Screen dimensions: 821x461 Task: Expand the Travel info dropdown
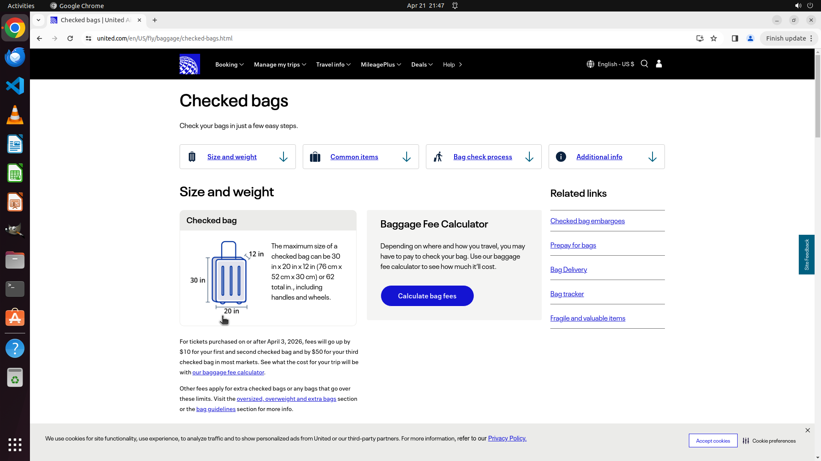pos(333,64)
